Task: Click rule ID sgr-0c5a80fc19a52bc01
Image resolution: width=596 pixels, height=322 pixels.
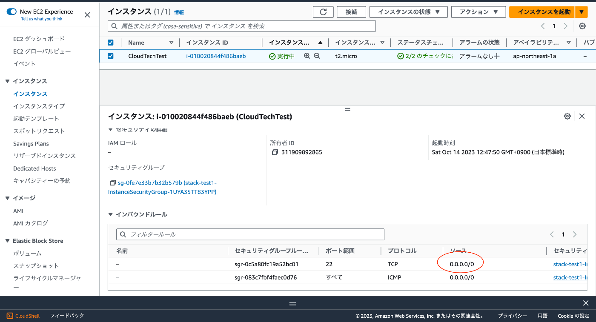Action: point(266,264)
